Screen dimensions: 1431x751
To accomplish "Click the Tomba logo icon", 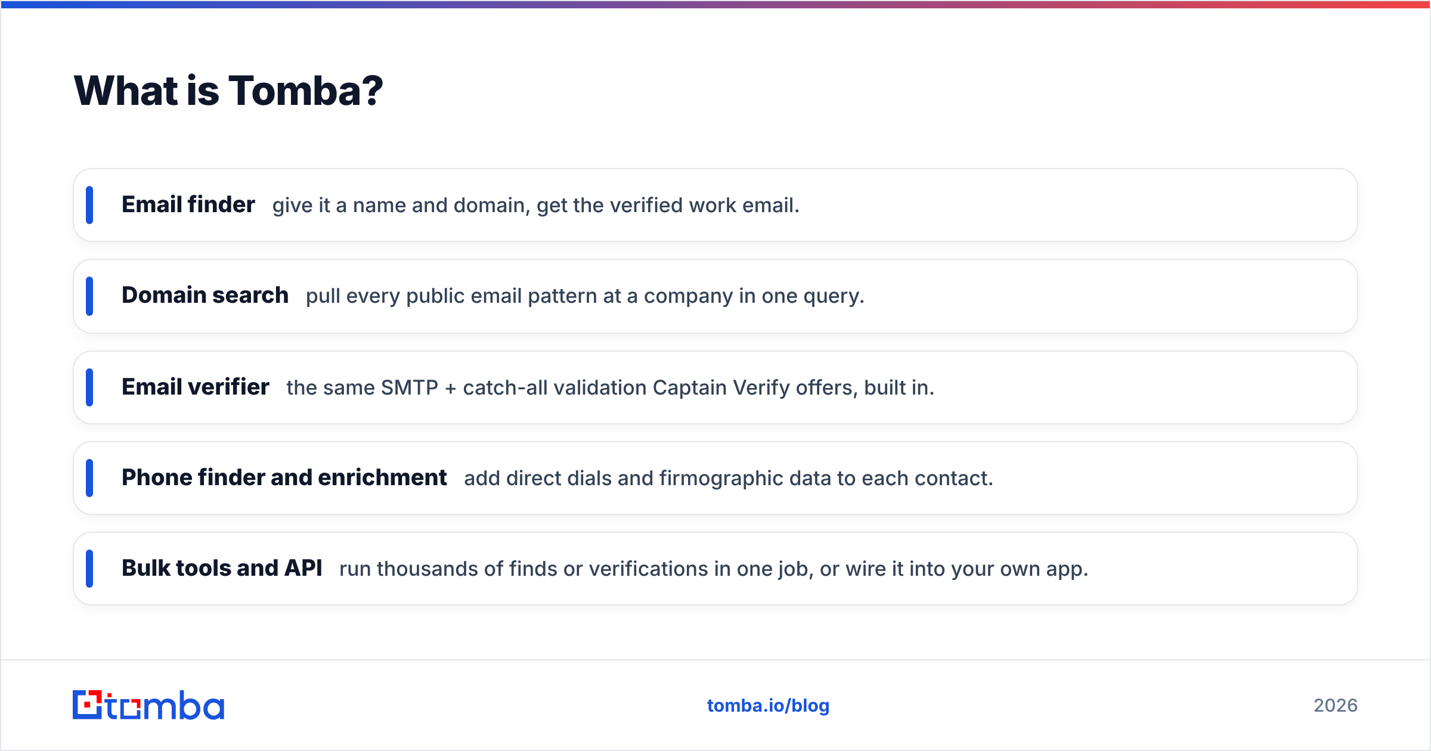I will click(x=88, y=705).
